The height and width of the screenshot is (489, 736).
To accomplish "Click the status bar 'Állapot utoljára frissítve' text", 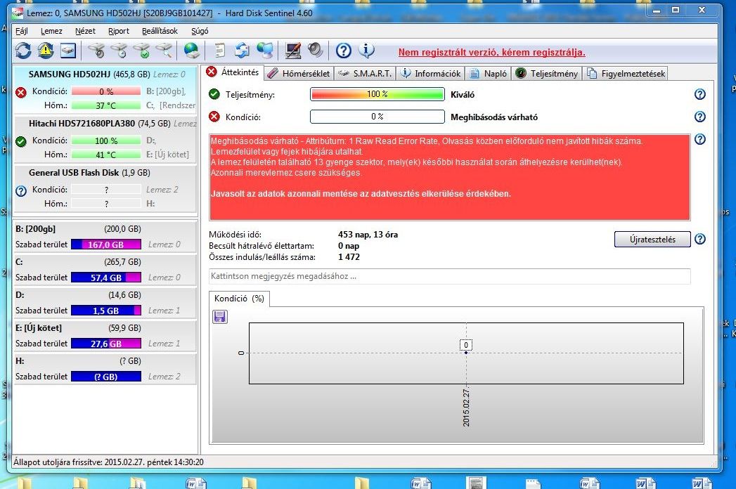I will pyautogui.click(x=108, y=462).
